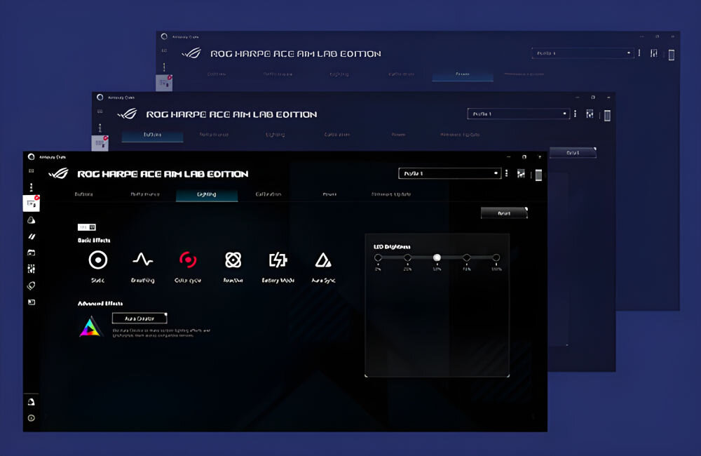Image resolution: width=701 pixels, height=456 pixels.
Task: Click the ROG logo in front window header
Action: point(59,173)
